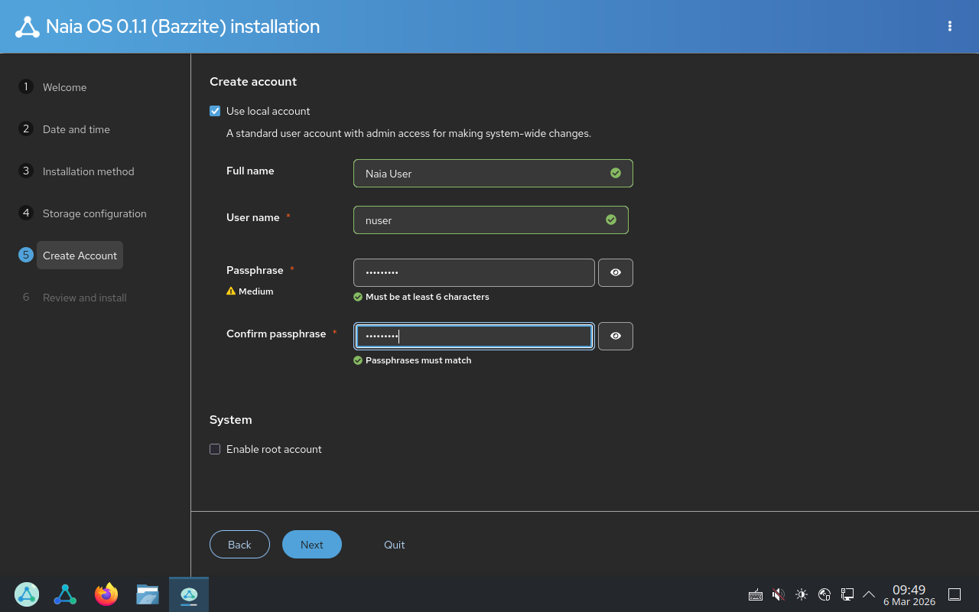Click the Next button
The height and width of the screenshot is (612, 979).
pyautogui.click(x=311, y=545)
